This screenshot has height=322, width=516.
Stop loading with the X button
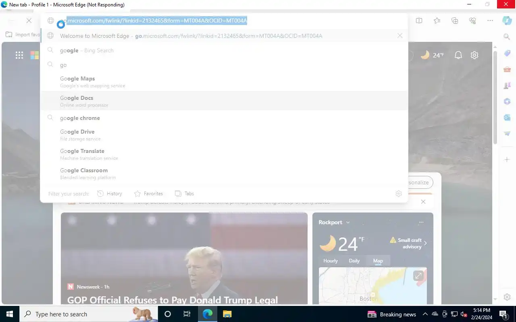point(29,21)
